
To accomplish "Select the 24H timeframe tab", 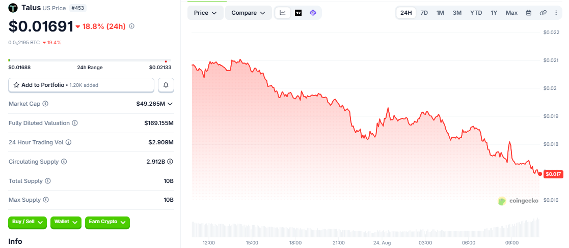I will tap(405, 13).
